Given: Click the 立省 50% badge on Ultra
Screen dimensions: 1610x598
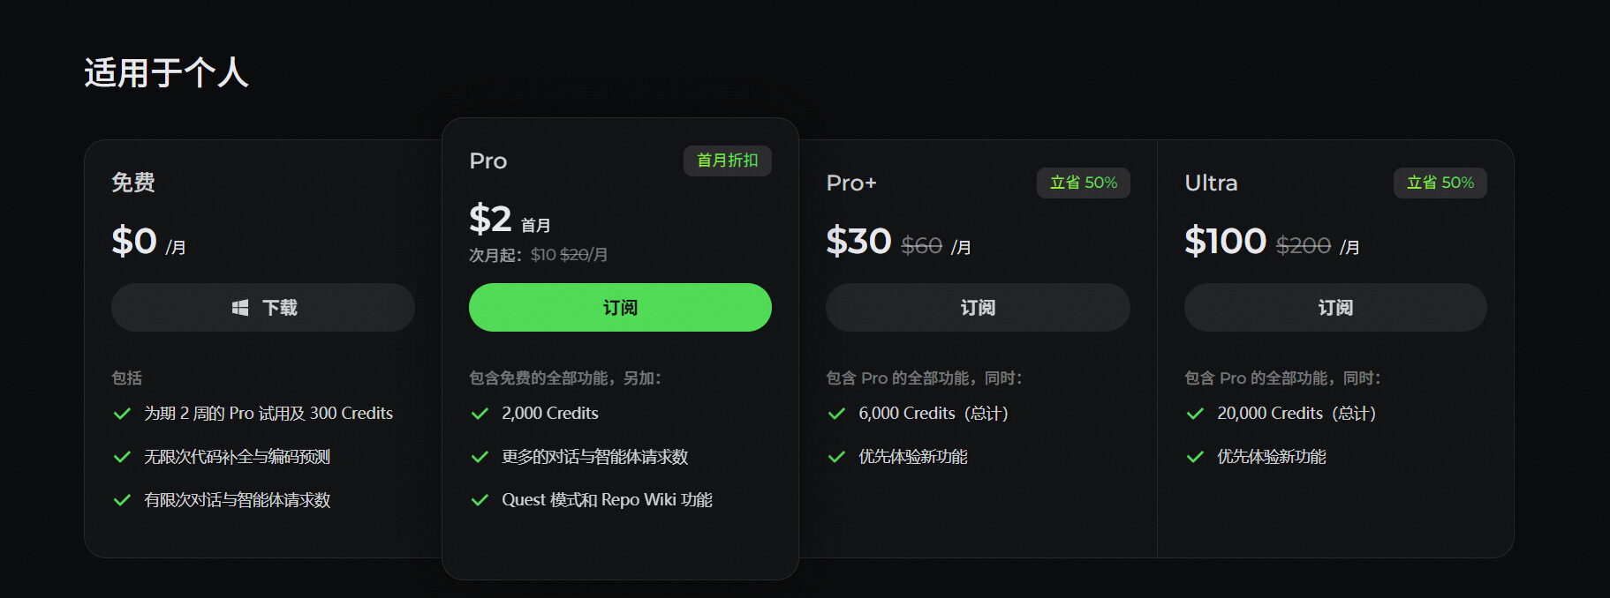Looking at the screenshot, I should tap(1440, 183).
